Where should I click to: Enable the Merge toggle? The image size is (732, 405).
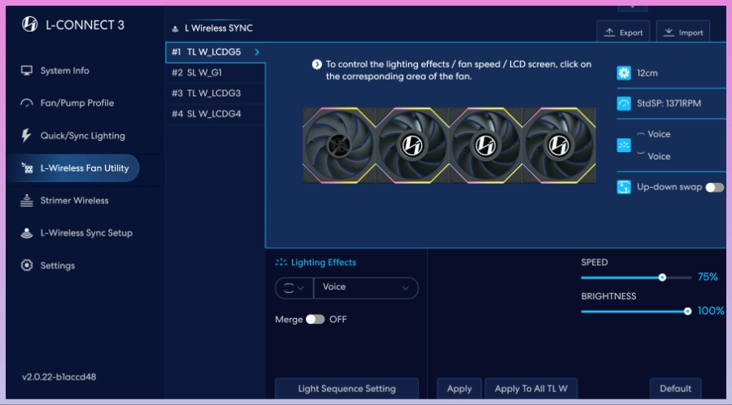(315, 320)
